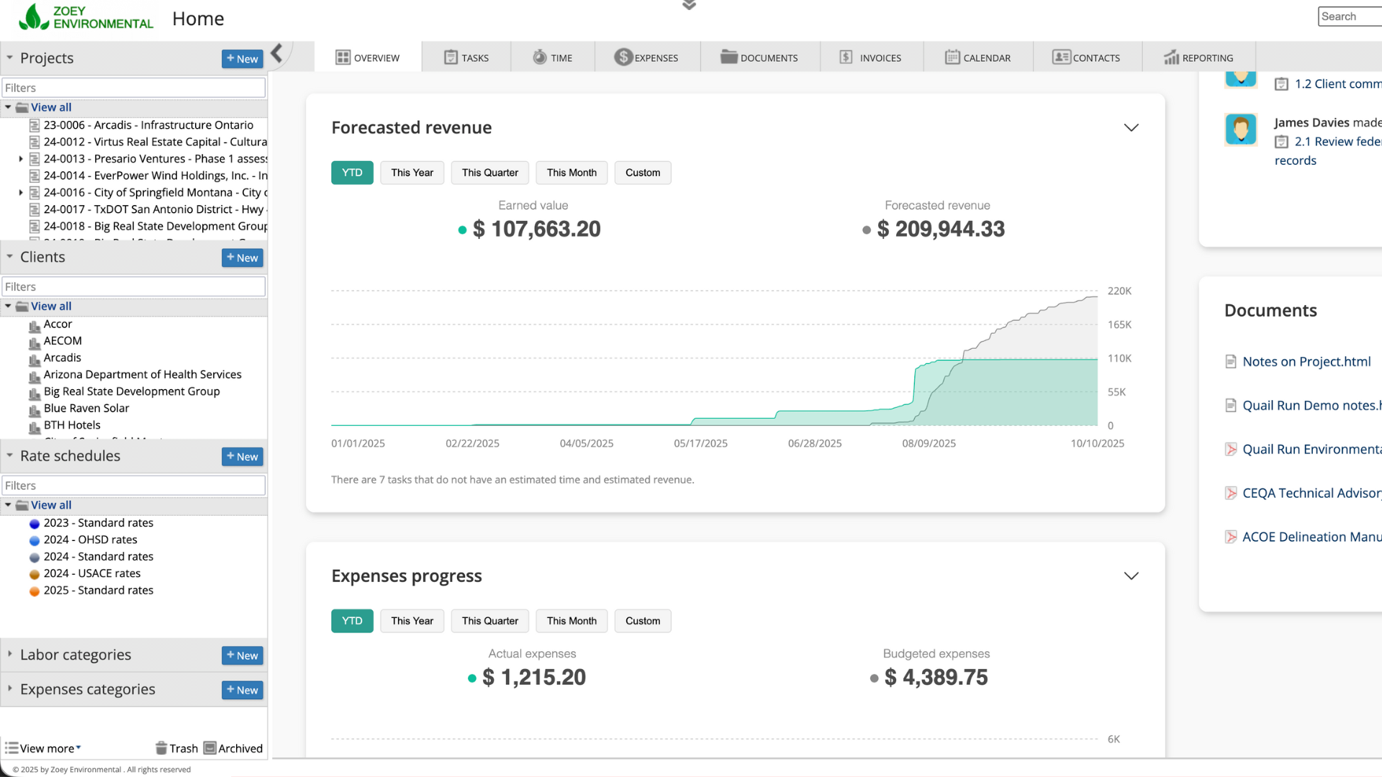Expand project 24-0013 Presario Ventures tree

tap(21, 159)
